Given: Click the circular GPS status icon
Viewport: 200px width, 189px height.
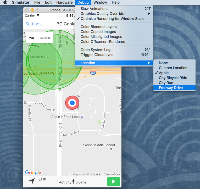Looking at the screenshot, I should 40,179.
